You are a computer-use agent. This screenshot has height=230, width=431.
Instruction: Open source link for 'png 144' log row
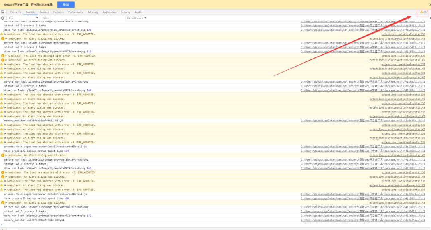tap(362, 90)
